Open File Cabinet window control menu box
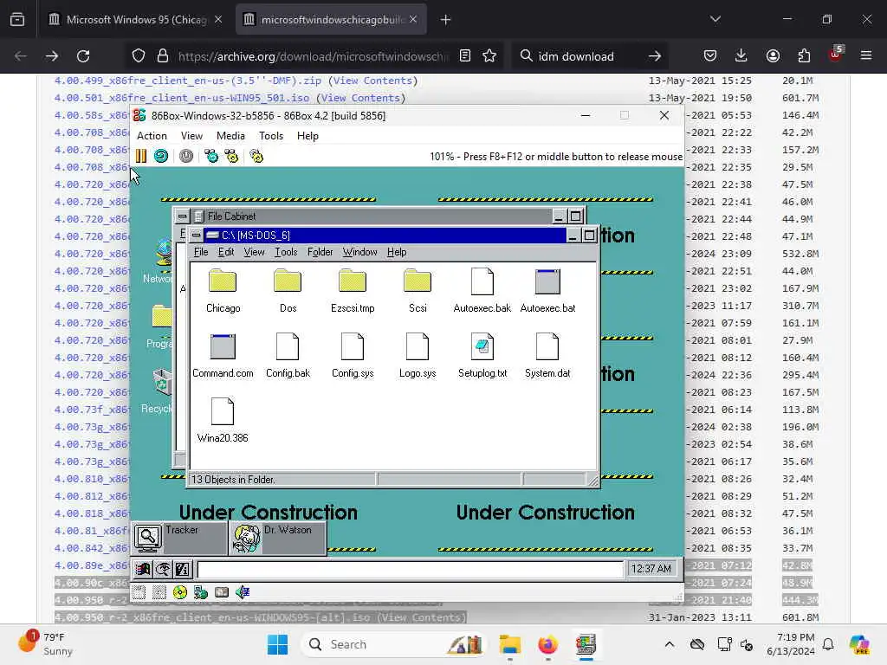Image resolution: width=887 pixels, height=665 pixels. coord(182,216)
